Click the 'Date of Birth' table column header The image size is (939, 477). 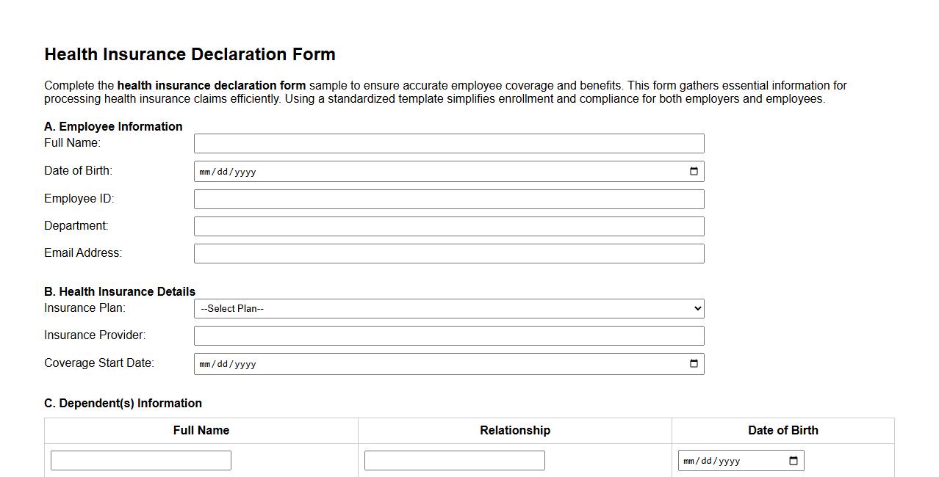[783, 431]
